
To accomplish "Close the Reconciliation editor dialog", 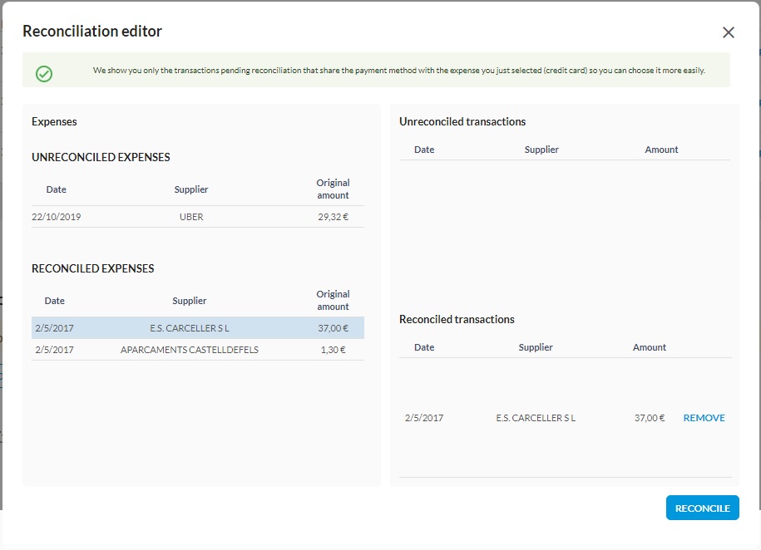I will coord(729,32).
